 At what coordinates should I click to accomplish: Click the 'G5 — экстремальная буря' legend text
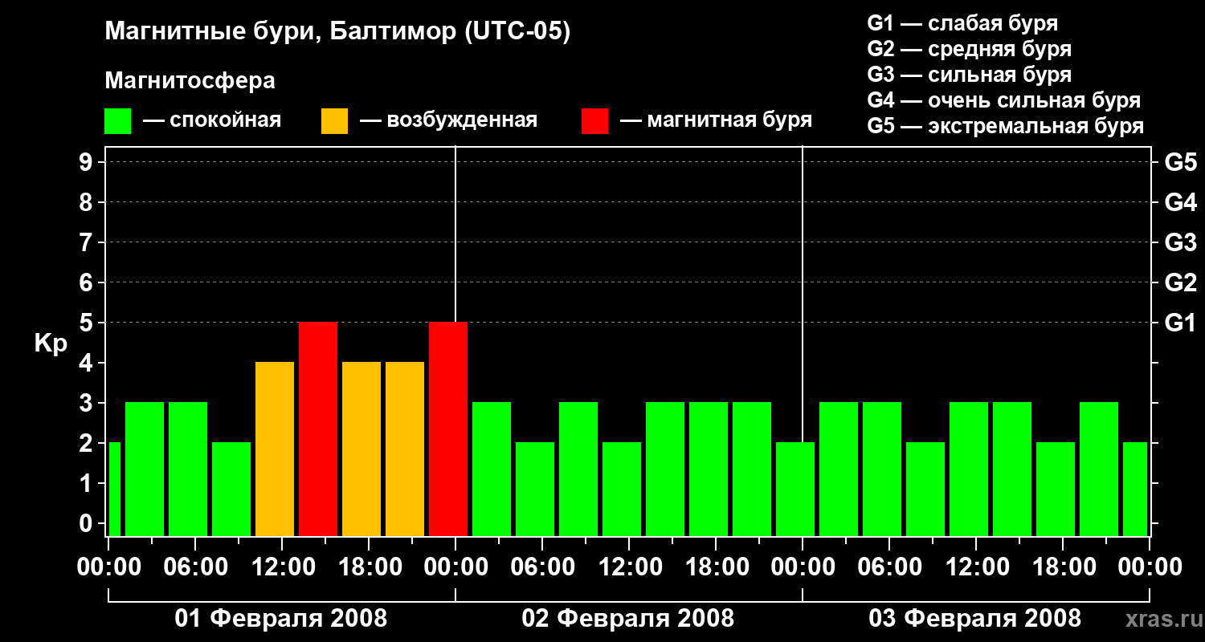tap(1005, 126)
